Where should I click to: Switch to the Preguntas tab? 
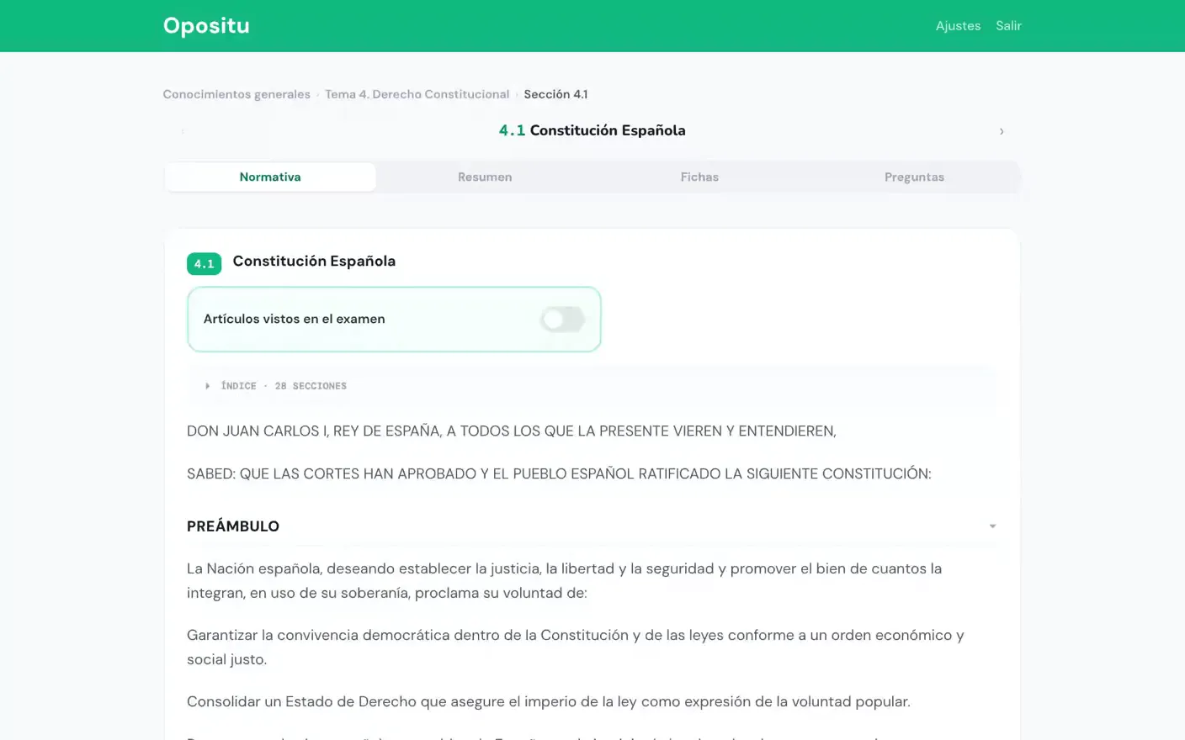coord(914,177)
